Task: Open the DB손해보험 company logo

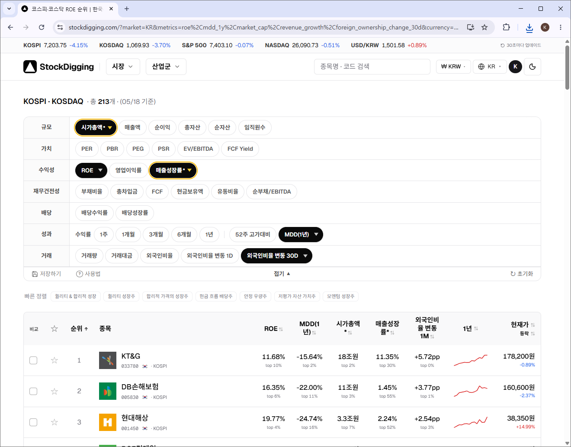Action: 108,392
